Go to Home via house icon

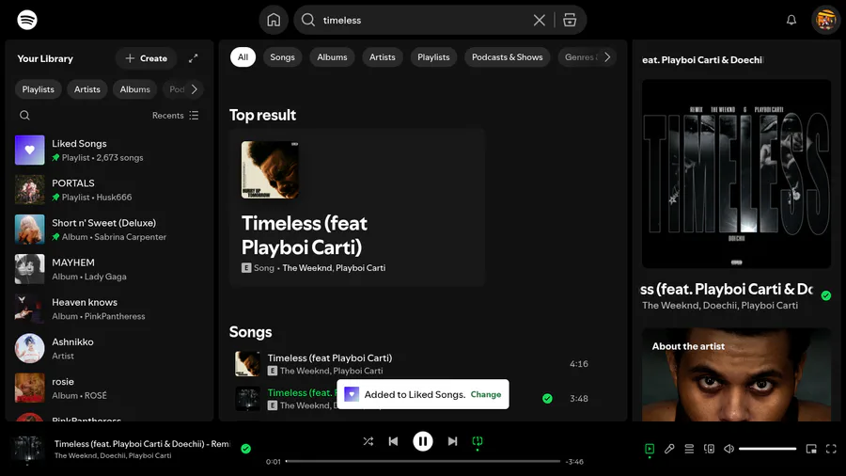click(x=274, y=20)
